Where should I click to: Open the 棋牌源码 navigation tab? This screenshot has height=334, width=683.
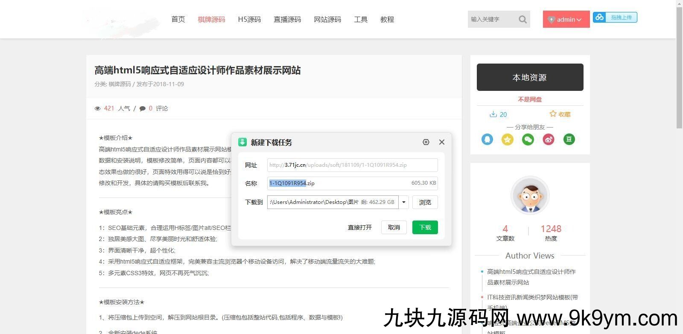coord(211,19)
